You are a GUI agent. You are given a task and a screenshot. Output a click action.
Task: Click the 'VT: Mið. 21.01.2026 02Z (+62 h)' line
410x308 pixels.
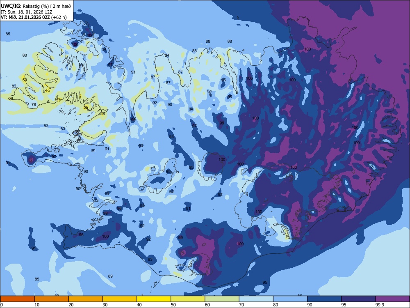pos(34,17)
